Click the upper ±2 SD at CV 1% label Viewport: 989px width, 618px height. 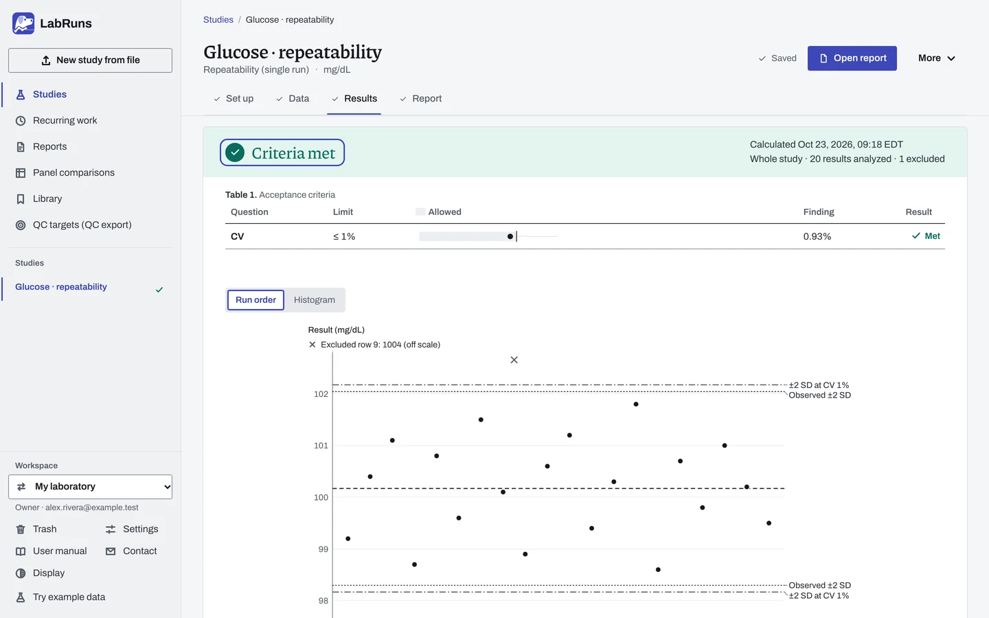tap(819, 385)
